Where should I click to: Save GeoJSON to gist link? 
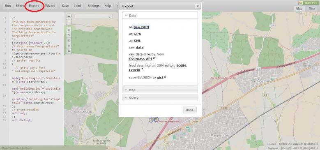coord(160,78)
